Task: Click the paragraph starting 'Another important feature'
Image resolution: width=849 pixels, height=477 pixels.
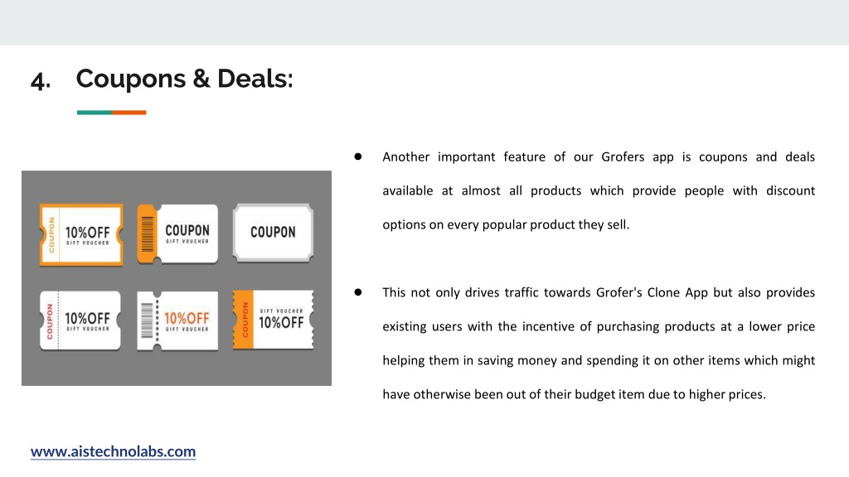Action: pos(599,190)
